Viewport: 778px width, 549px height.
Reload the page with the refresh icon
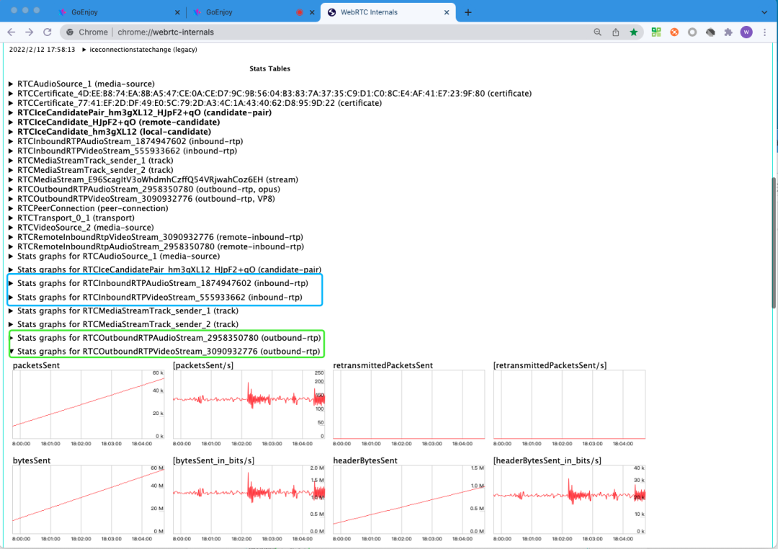tap(48, 32)
